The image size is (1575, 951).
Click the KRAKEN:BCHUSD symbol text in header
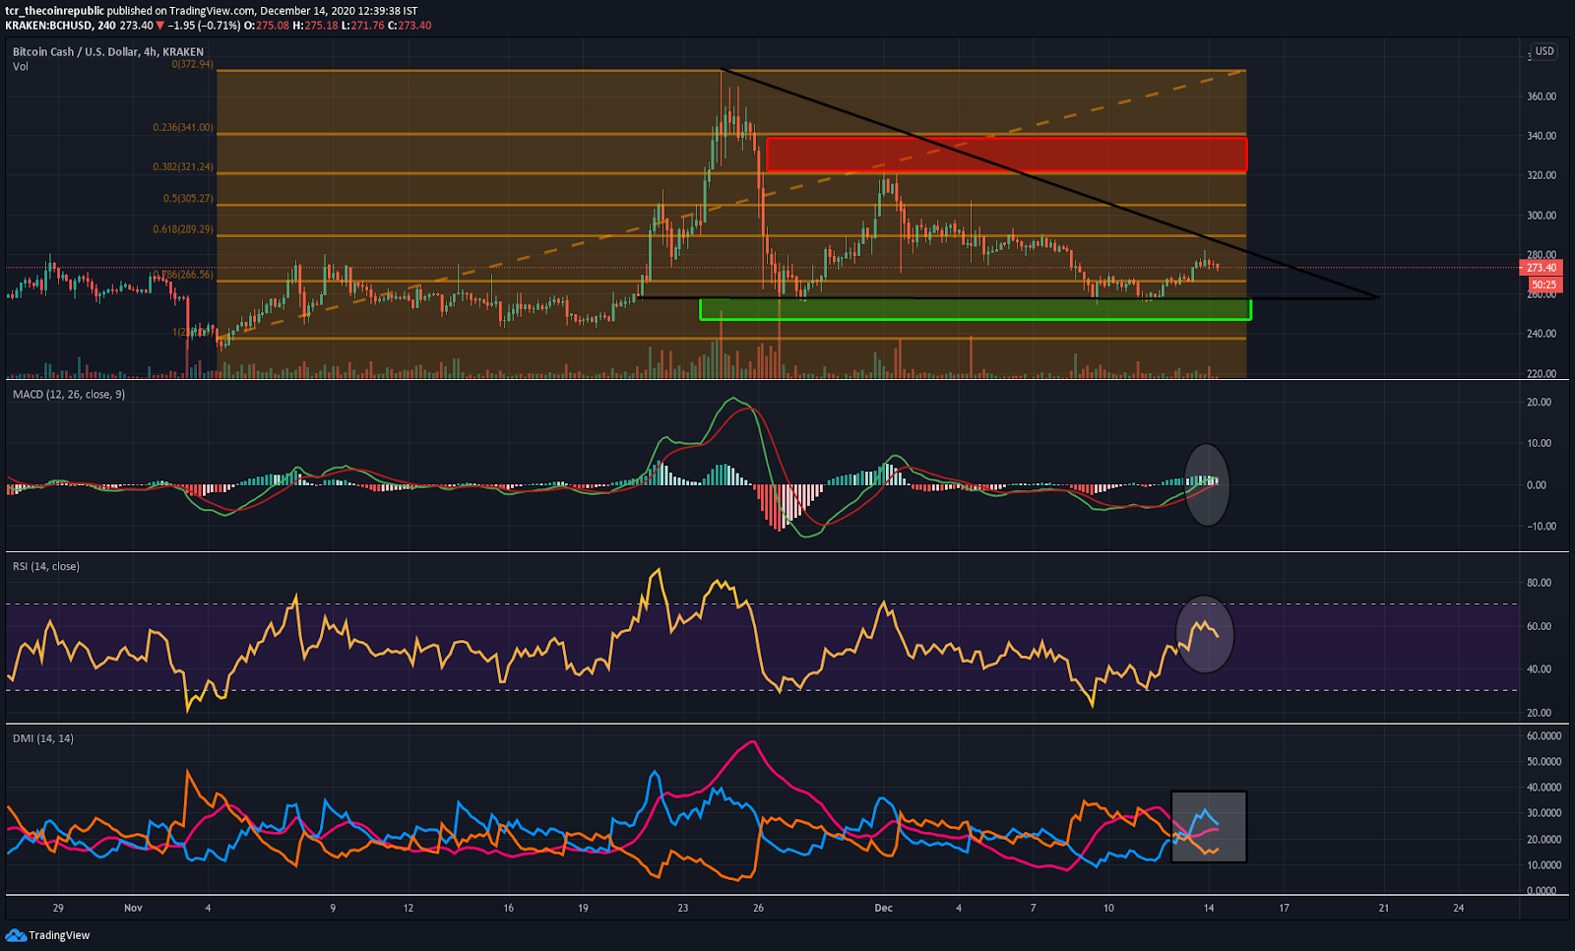[x=46, y=26]
